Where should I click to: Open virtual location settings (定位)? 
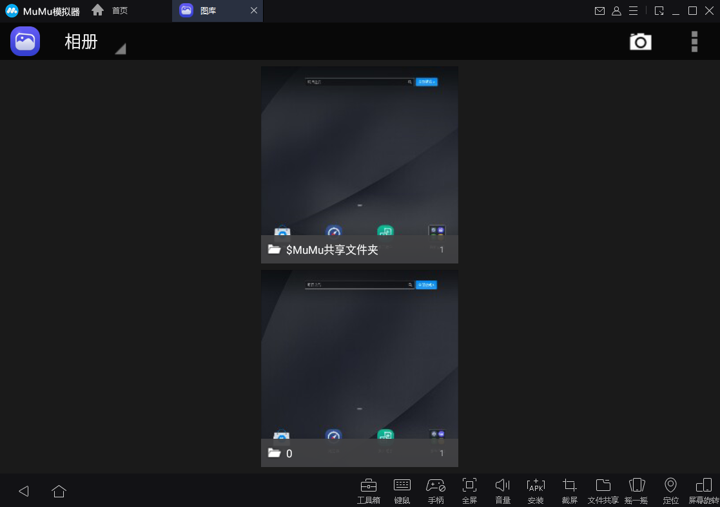pyautogui.click(x=670, y=490)
